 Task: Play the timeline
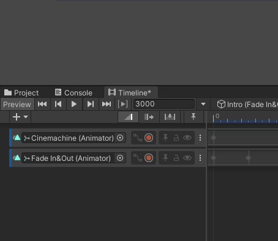coord(74,104)
